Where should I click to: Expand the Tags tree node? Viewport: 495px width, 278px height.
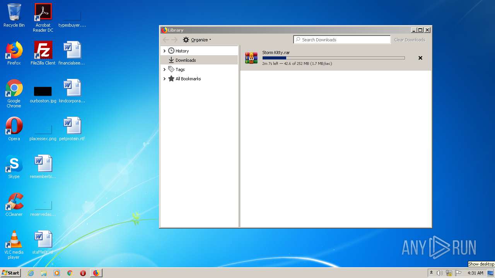(164, 69)
